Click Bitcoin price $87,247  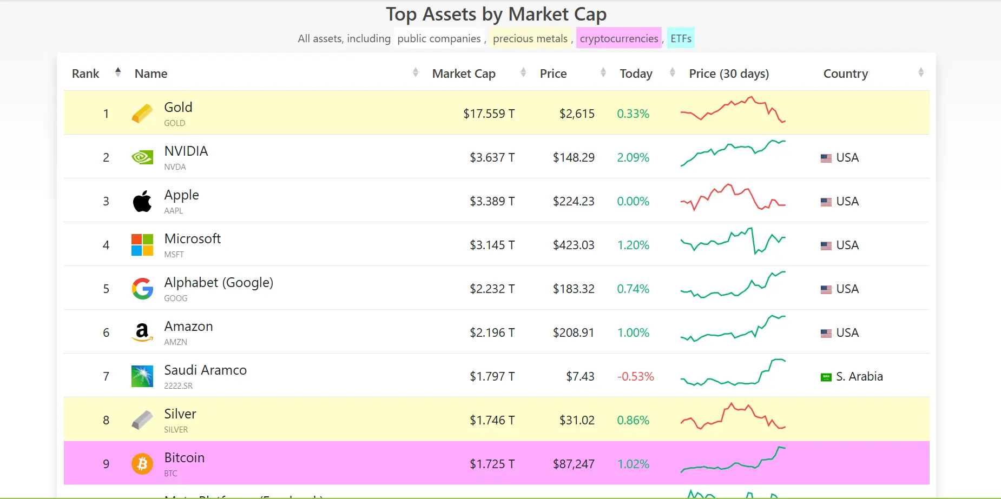coord(574,464)
